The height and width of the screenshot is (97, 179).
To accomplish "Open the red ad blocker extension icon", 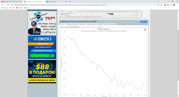I will point(165,5).
